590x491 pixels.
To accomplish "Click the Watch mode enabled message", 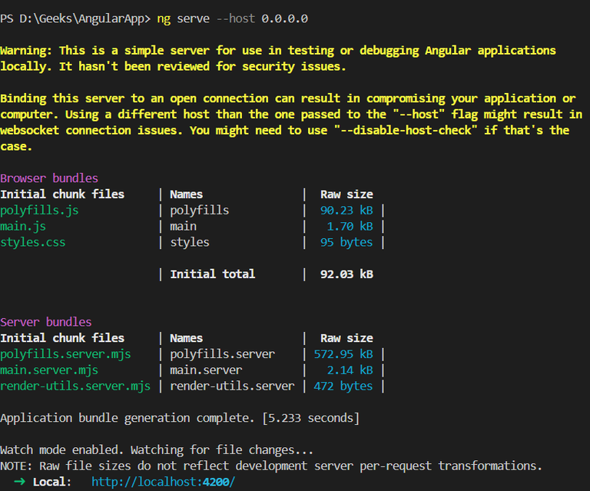I will point(157,450).
